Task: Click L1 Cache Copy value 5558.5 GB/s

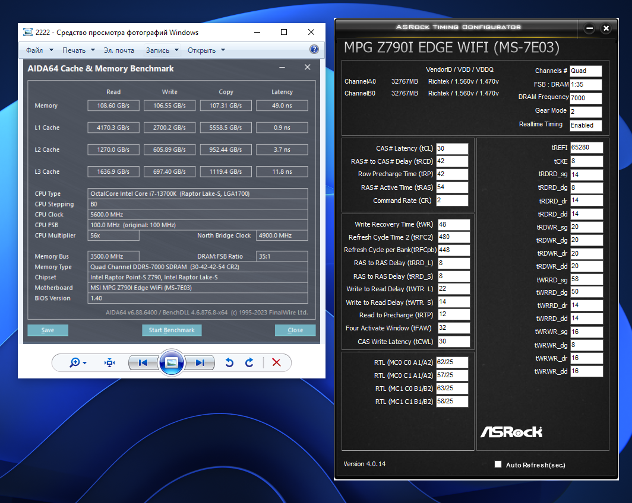Action: pos(226,128)
